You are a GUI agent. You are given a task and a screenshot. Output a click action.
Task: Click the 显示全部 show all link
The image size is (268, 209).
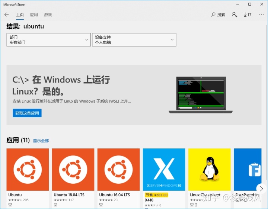[x=41, y=141]
